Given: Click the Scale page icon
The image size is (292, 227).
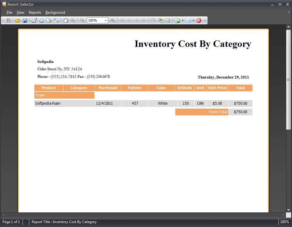Looking at the screenshot, I should point(56,20).
